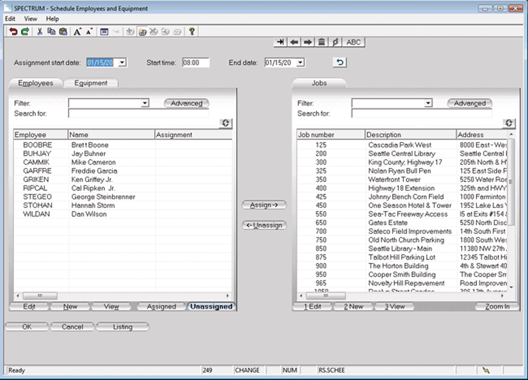Click the blue reset arrow next to End date
Image resolution: width=528 pixels, height=380 pixels.
tap(340, 62)
